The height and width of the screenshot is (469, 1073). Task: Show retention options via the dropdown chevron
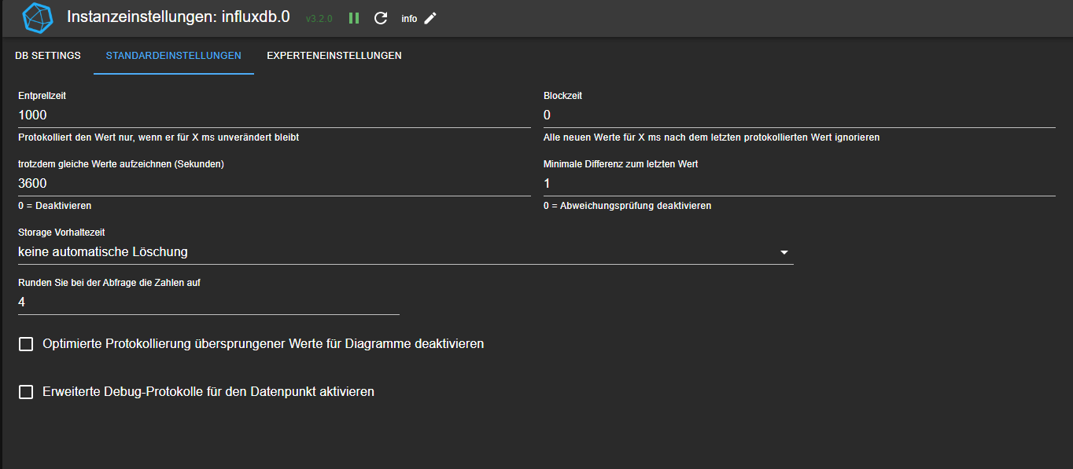coord(784,251)
